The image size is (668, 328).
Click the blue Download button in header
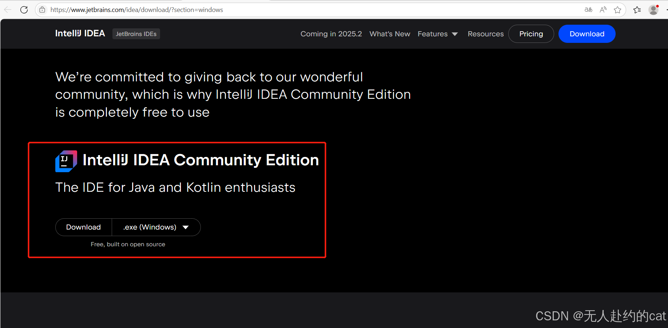pyautogui.click(x=587, y=34)
